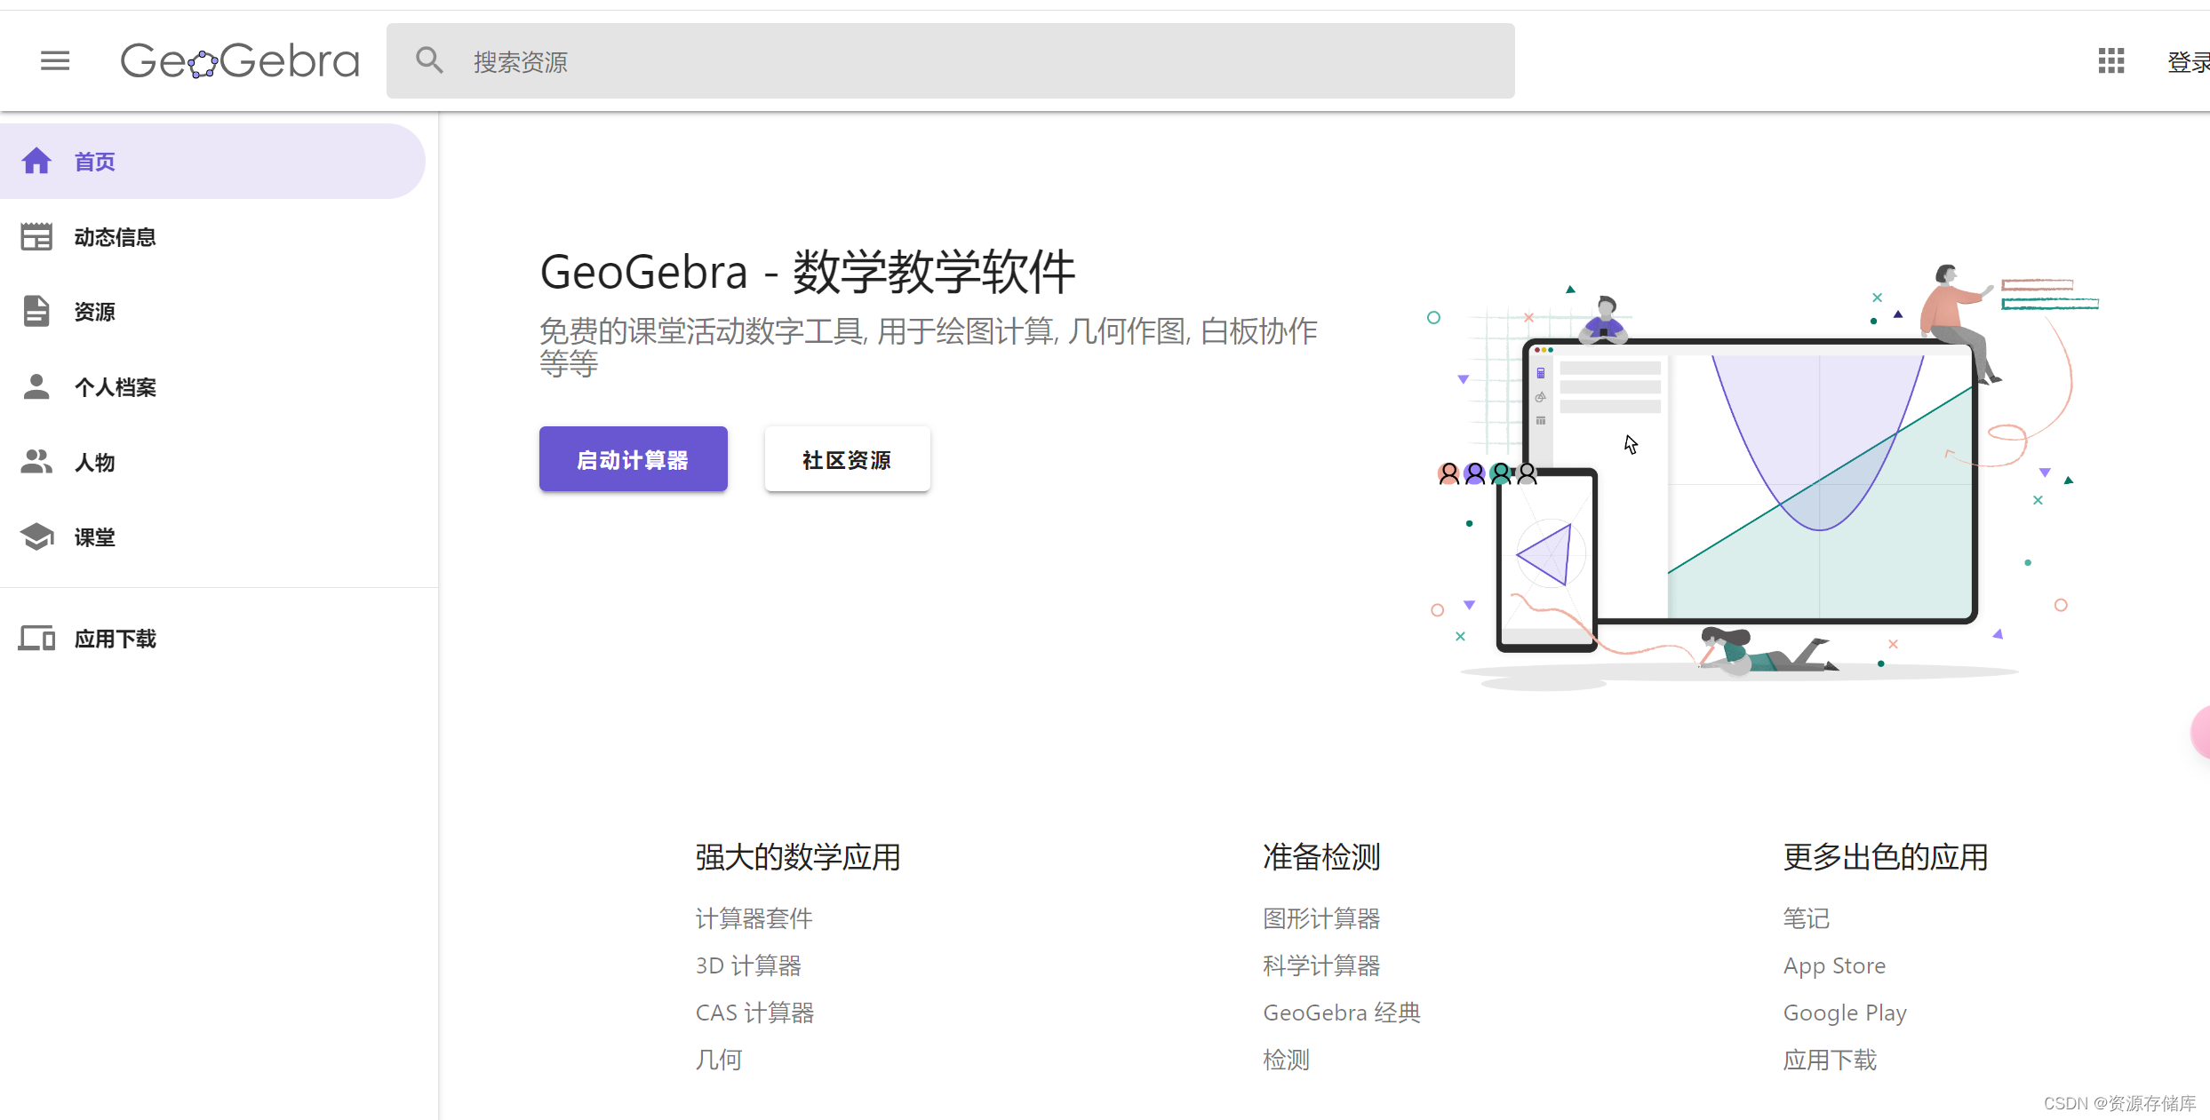This screenshot has height=1120, width=2210.
Task: Click the 个人档案 profile icon
Action: point(36,386)
